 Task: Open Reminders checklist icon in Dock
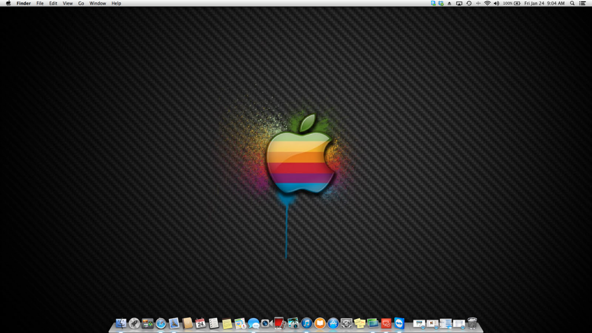click(x=214, y=323)
